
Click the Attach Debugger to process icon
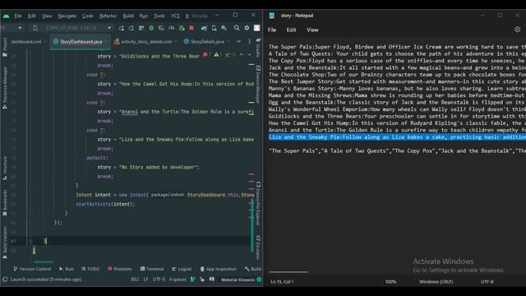182,28
